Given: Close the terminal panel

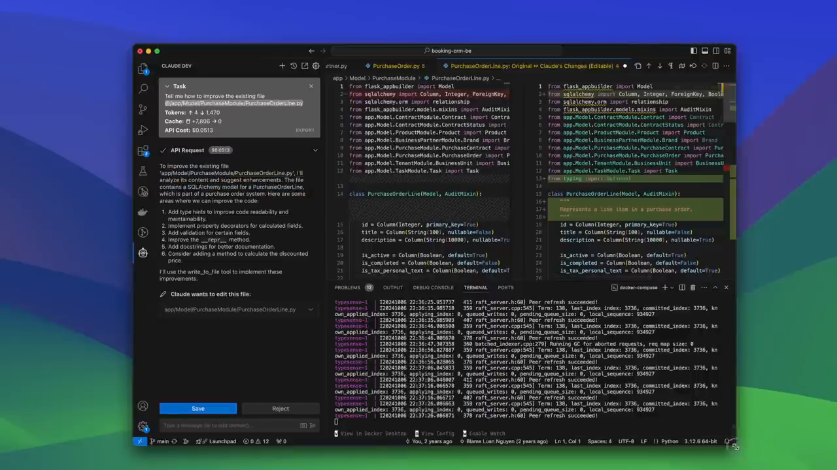Looking at the screenshot, I should pos(726,287).
